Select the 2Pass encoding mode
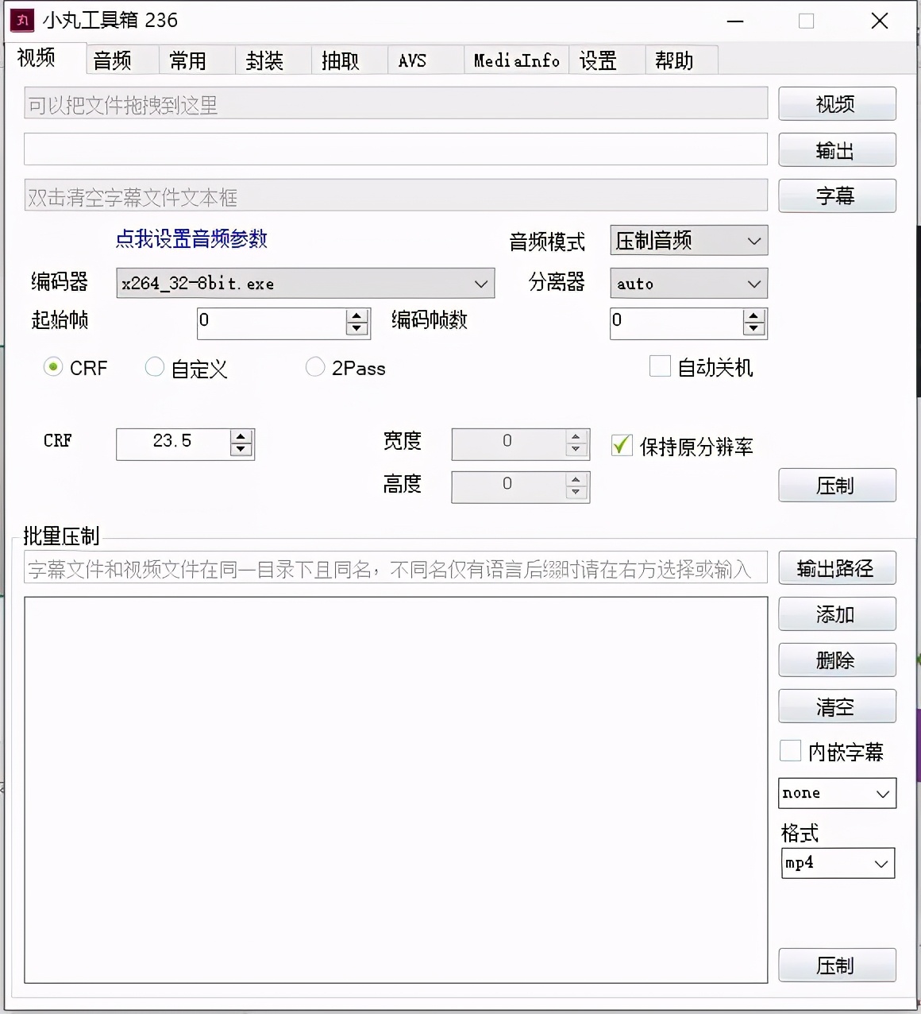 click(315, 367)
